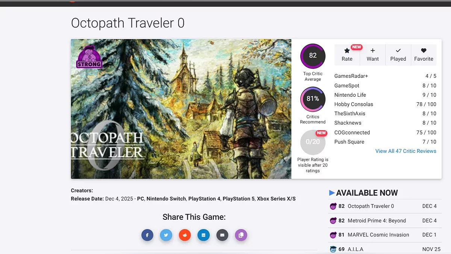Open the GamesRadar+ review

tap(351, 76)
